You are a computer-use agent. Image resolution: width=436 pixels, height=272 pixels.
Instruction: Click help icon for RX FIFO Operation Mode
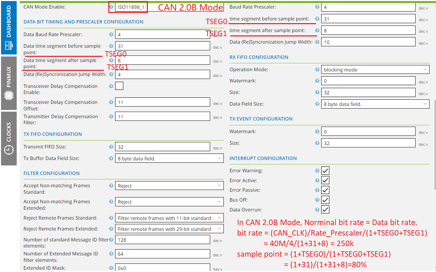(x=317, y=69)
